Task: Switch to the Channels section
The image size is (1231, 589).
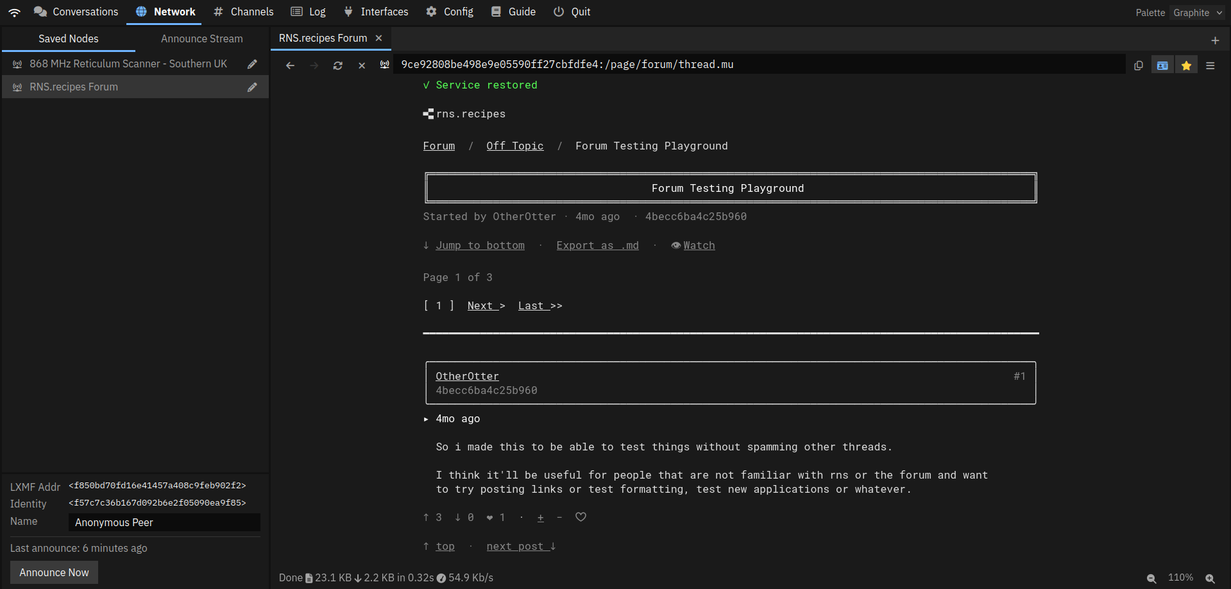Action: [x=243, y=12]
